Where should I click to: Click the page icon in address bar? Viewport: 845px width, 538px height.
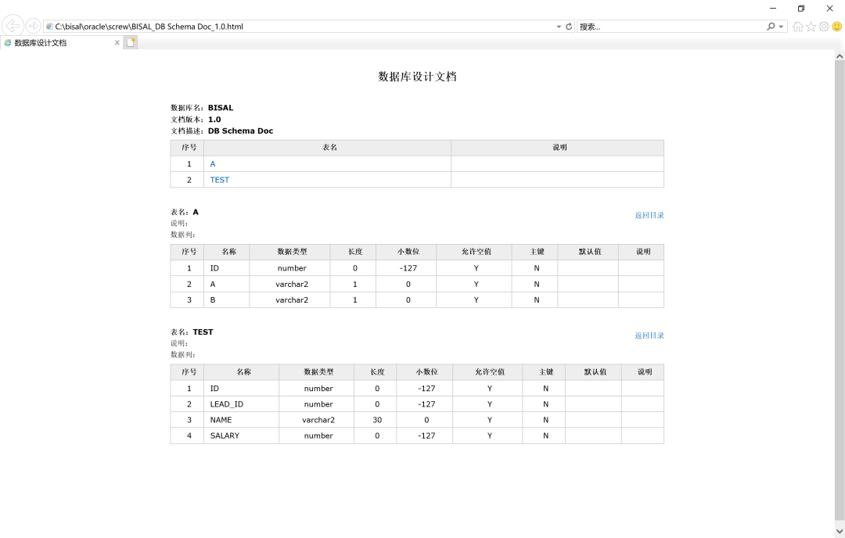tap(49, 27)
